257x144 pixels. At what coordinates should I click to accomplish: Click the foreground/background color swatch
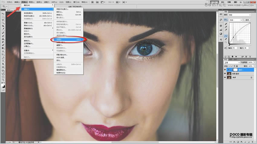click(3, 86)
